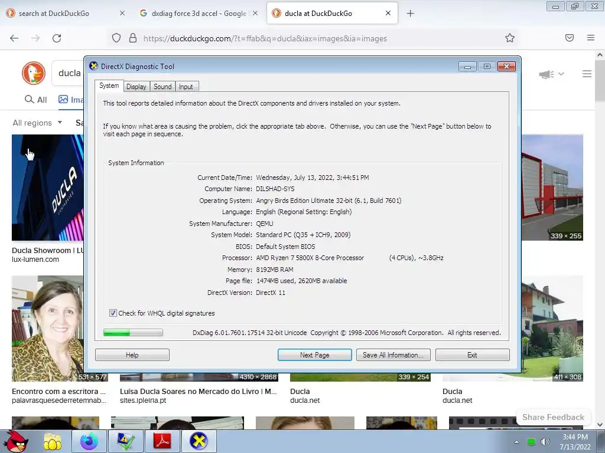
Task: Close the Google search tab
Action: pyautogui.click(x=255, y=13)
